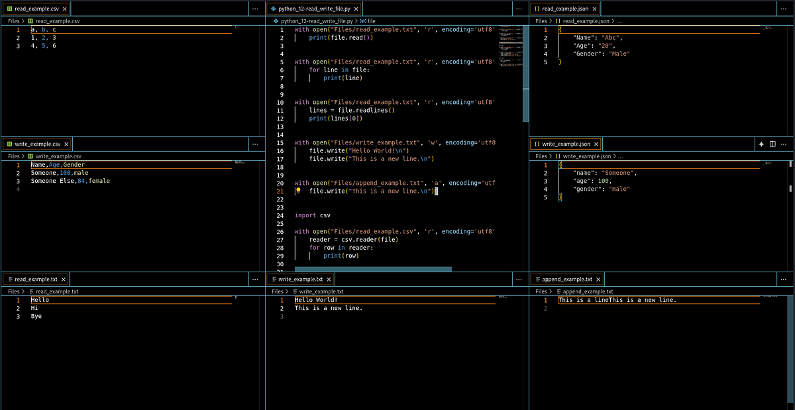Click 'This is a new line.' in write_example.txt

point(329,308)
